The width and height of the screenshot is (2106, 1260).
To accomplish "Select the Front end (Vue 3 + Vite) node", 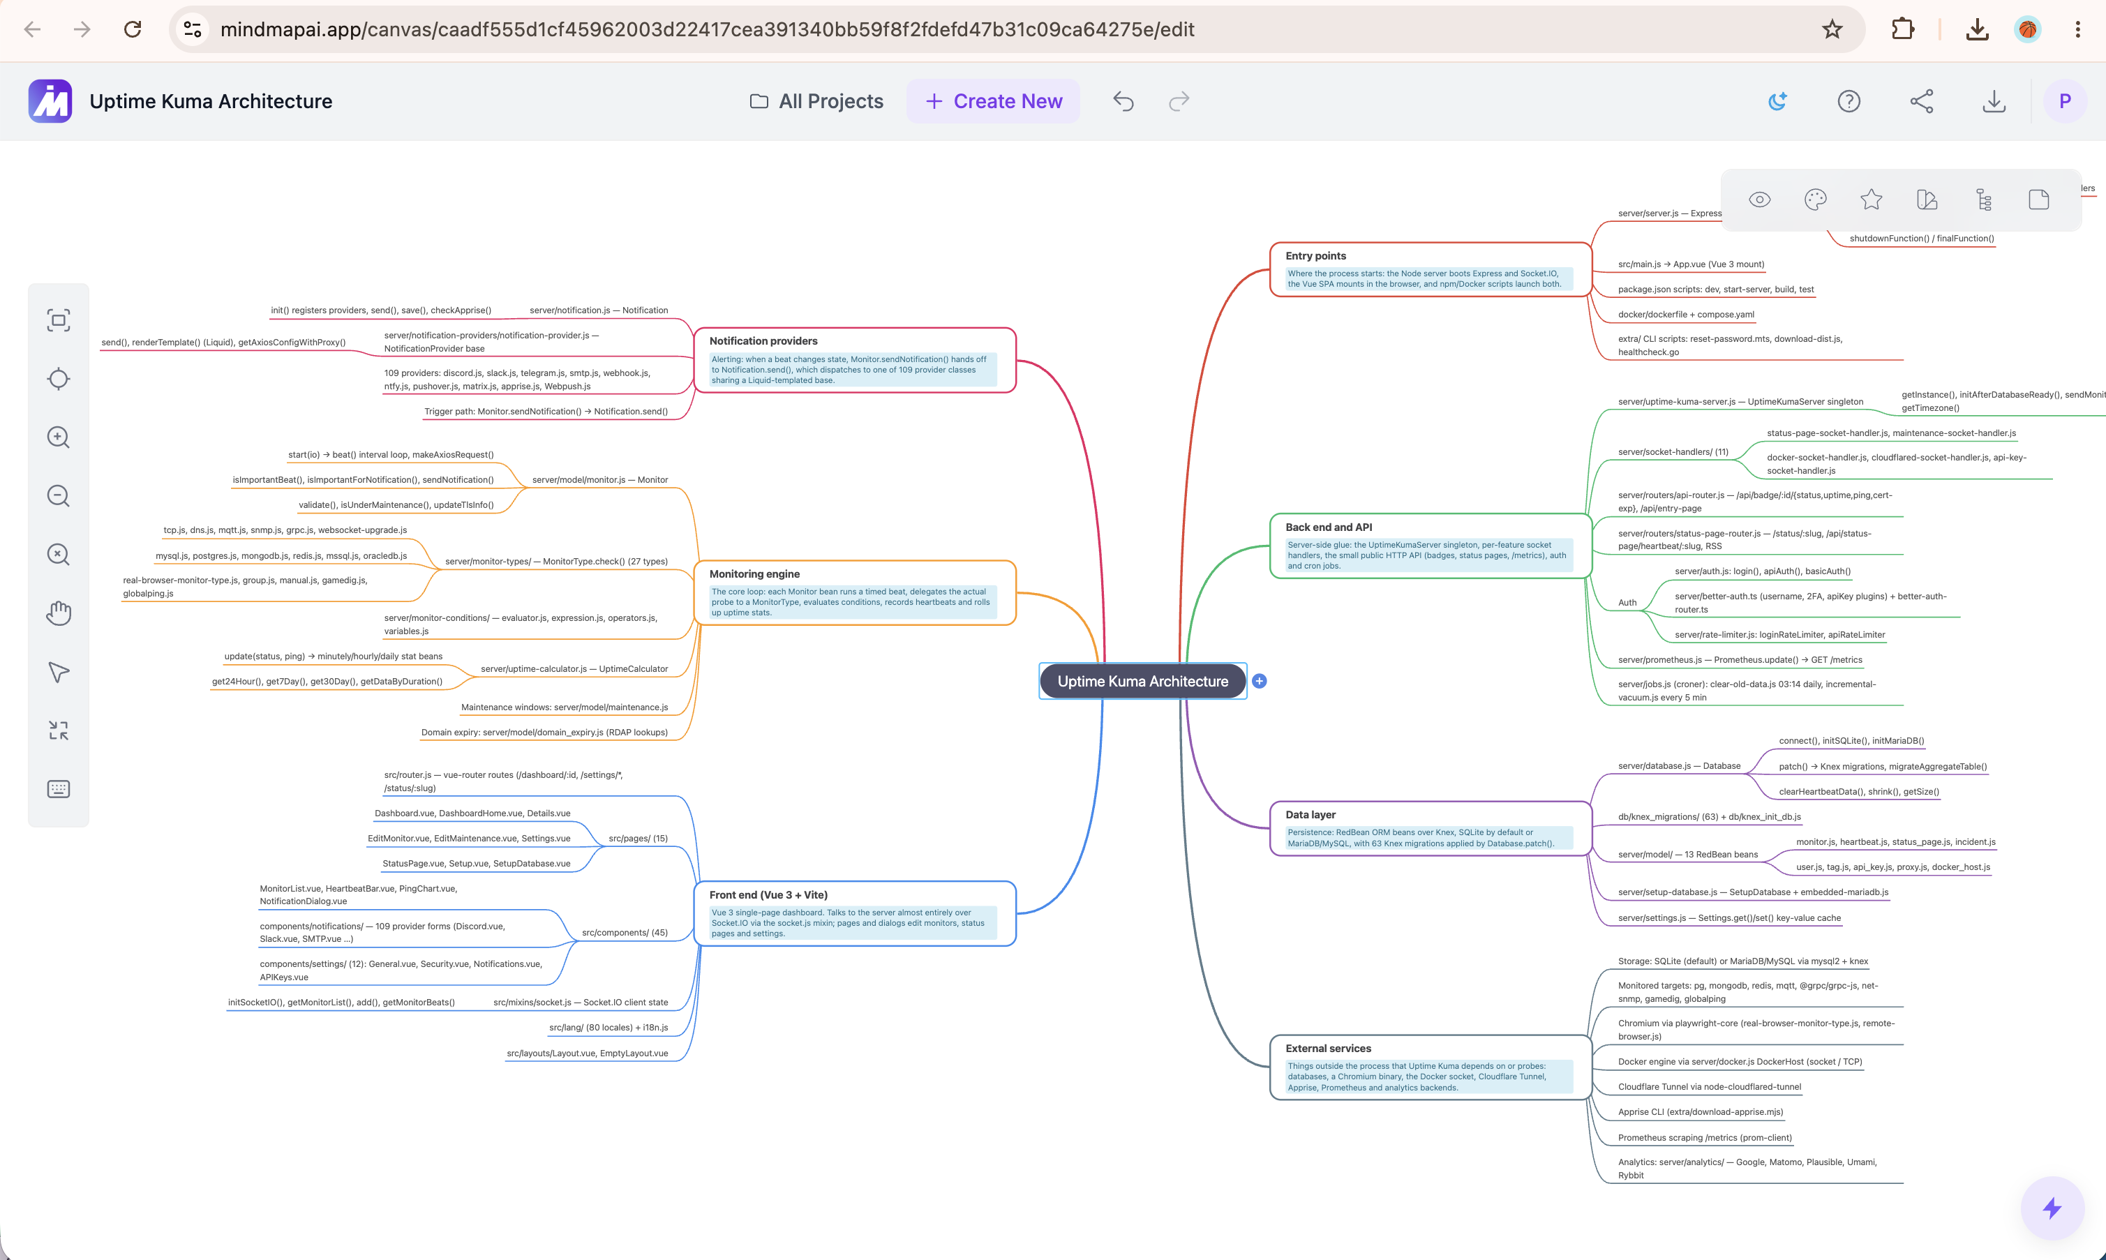I will pos(854,913).
